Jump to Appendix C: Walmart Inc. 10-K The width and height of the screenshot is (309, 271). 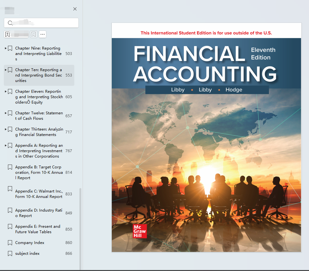(x=39, y=194)
